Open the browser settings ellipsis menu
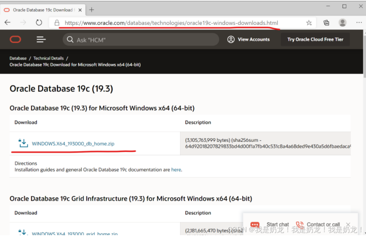This screenshot has width=366, height=236. (x=359, y=22)
